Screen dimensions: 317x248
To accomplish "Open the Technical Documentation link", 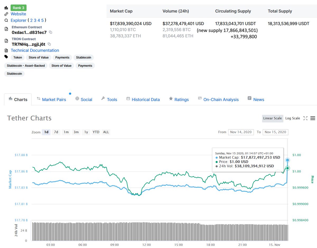I will tap(35, 50).
